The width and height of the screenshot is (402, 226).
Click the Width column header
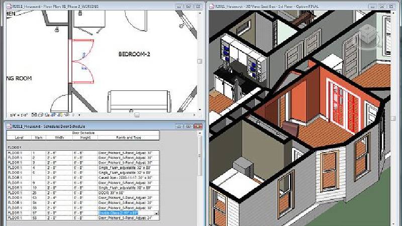[59, 138]
